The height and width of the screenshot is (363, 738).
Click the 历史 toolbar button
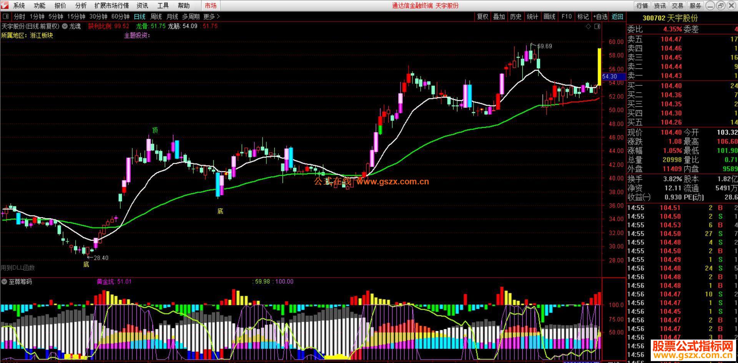click(516, 17)
